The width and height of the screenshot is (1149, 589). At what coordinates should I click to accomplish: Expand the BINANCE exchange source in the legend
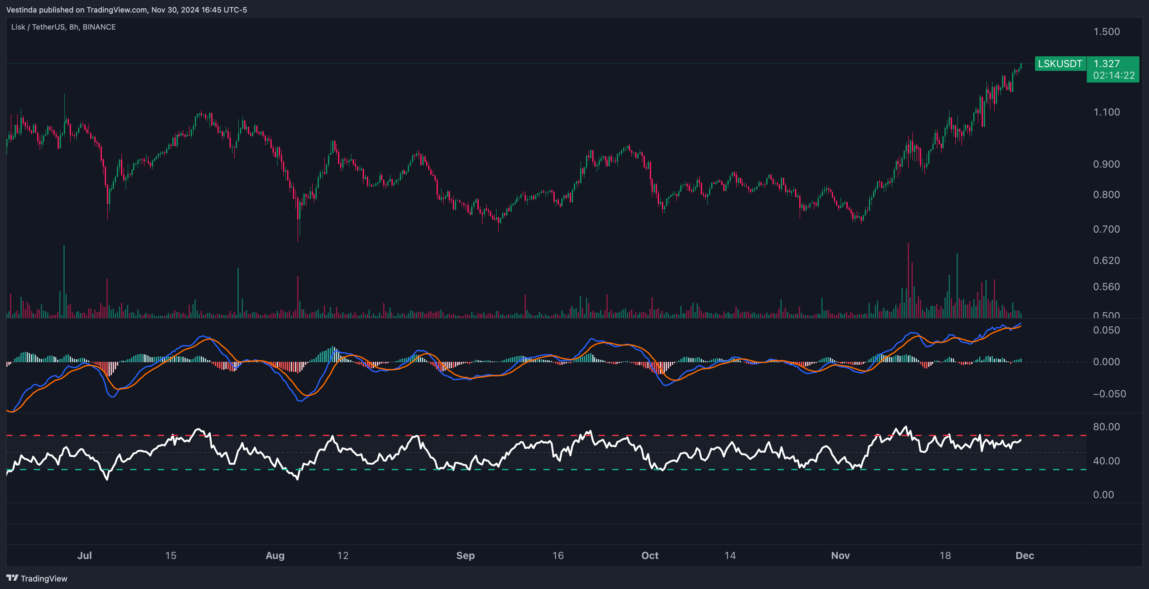99,26
